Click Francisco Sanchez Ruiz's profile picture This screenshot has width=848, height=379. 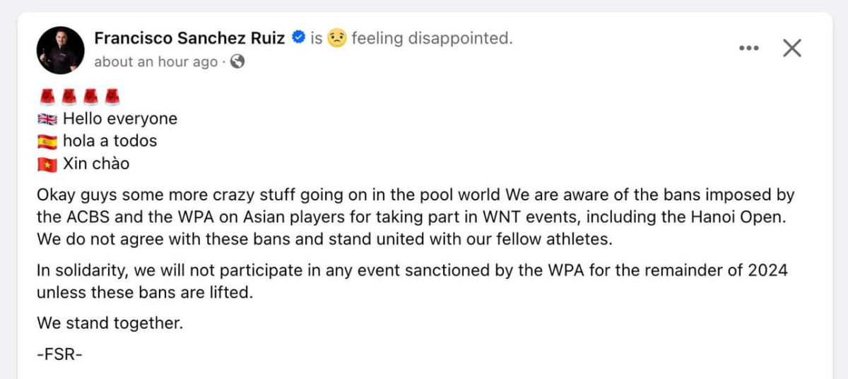[61, 51]
